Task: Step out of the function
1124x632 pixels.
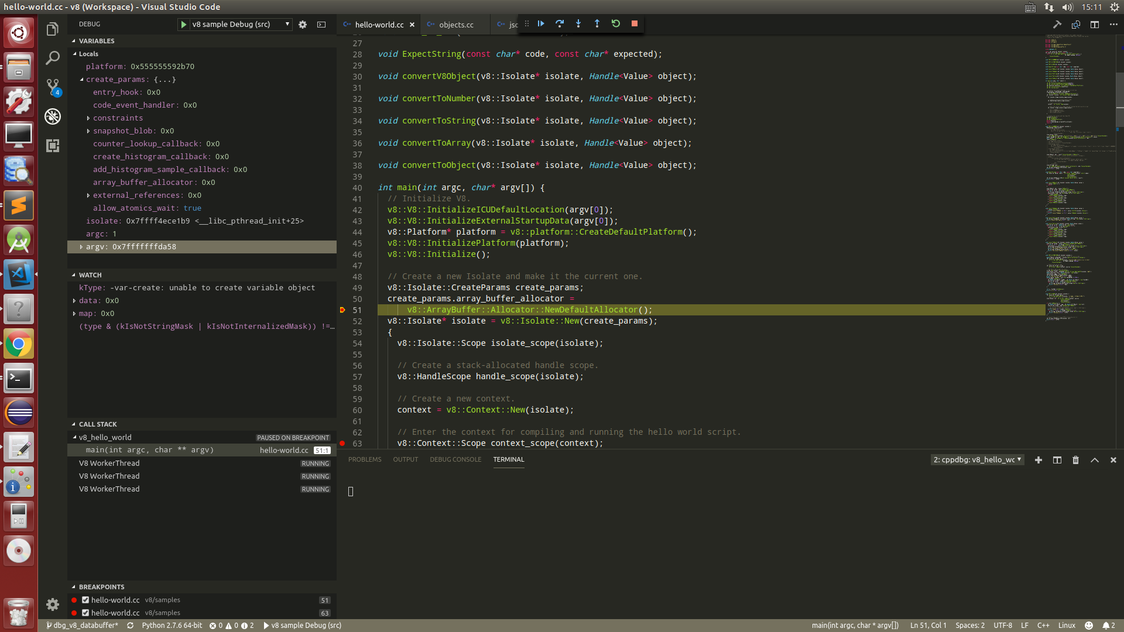Action: (597, 23)
